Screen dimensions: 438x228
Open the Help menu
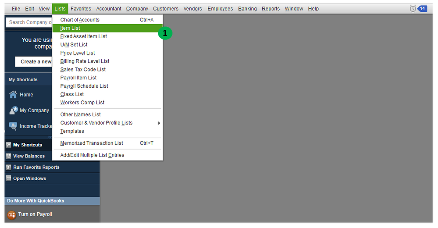(x=313, y=9)
